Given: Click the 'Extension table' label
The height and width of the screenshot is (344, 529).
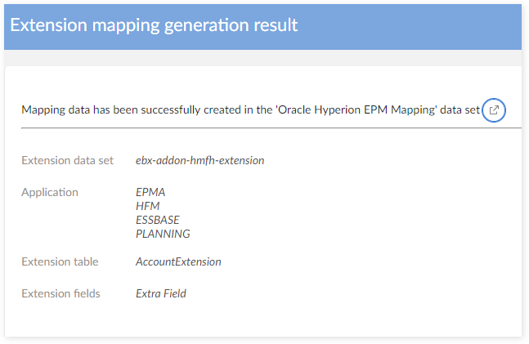Looking at the screenshot, I should coord(60,261).
